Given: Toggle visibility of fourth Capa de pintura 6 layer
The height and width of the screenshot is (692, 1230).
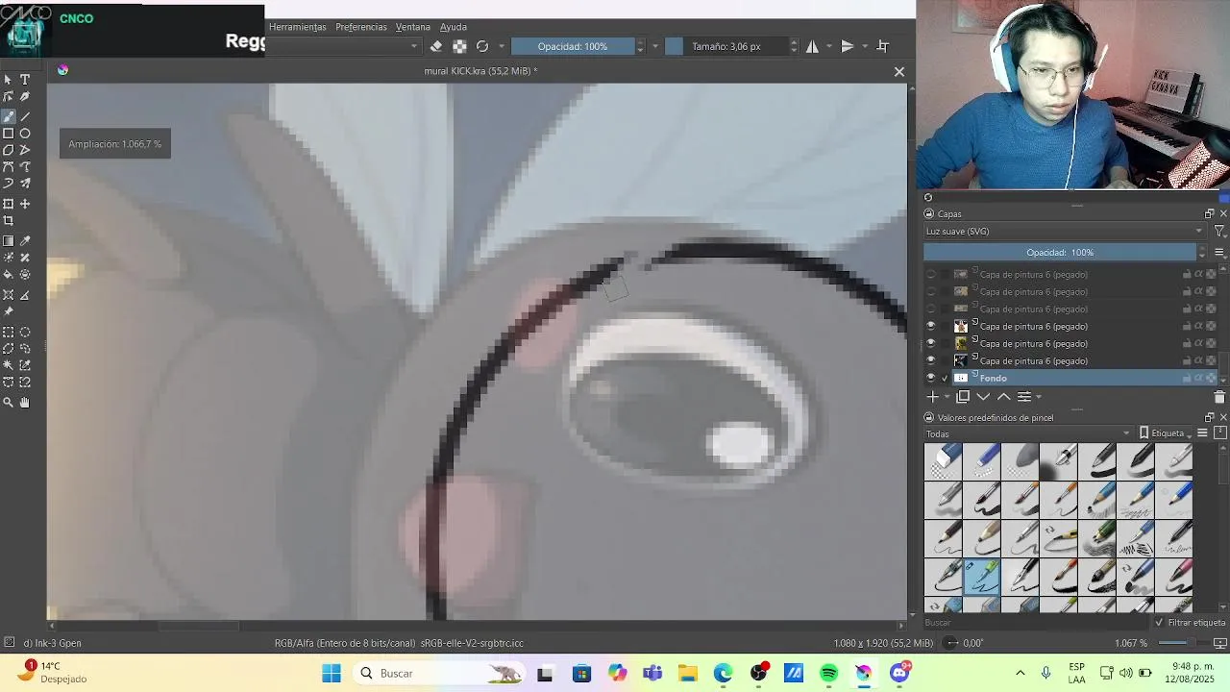Looking at the screenshot, I should tap(929, 327).
